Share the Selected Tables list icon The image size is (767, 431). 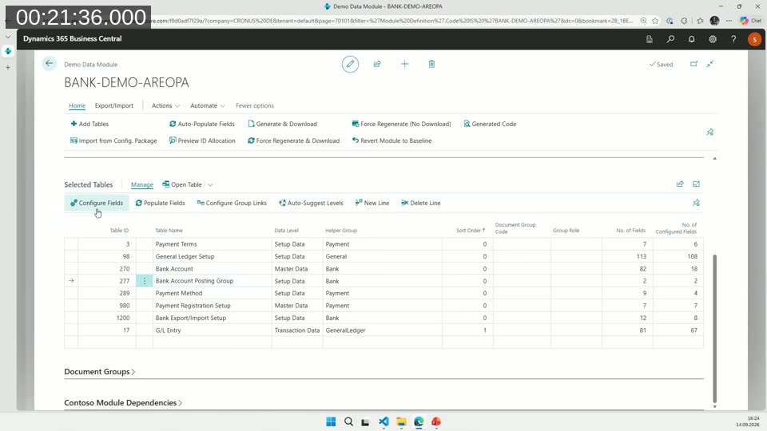(x=680, y=184)
